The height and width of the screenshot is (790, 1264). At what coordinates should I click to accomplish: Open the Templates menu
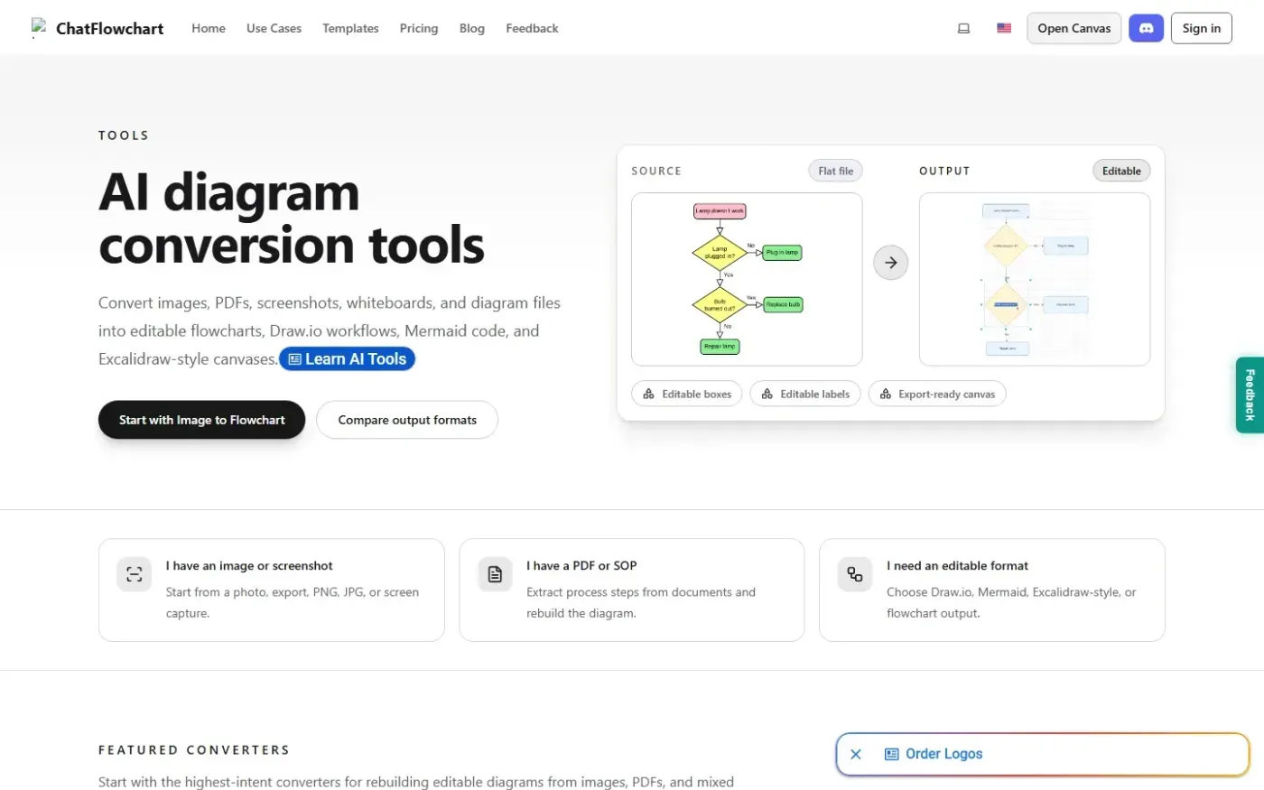point(350,28)
